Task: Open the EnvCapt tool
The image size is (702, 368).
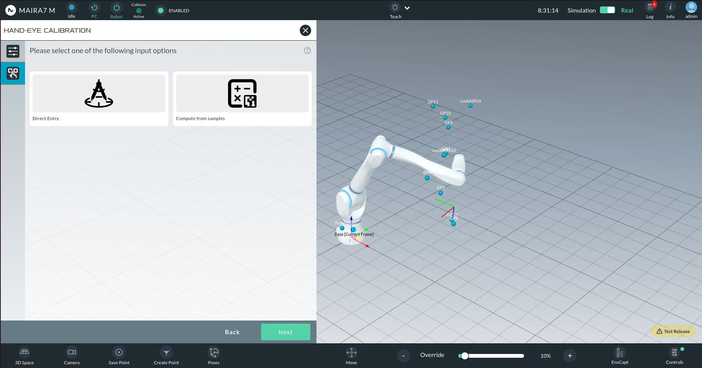Action: pos(620,355)
